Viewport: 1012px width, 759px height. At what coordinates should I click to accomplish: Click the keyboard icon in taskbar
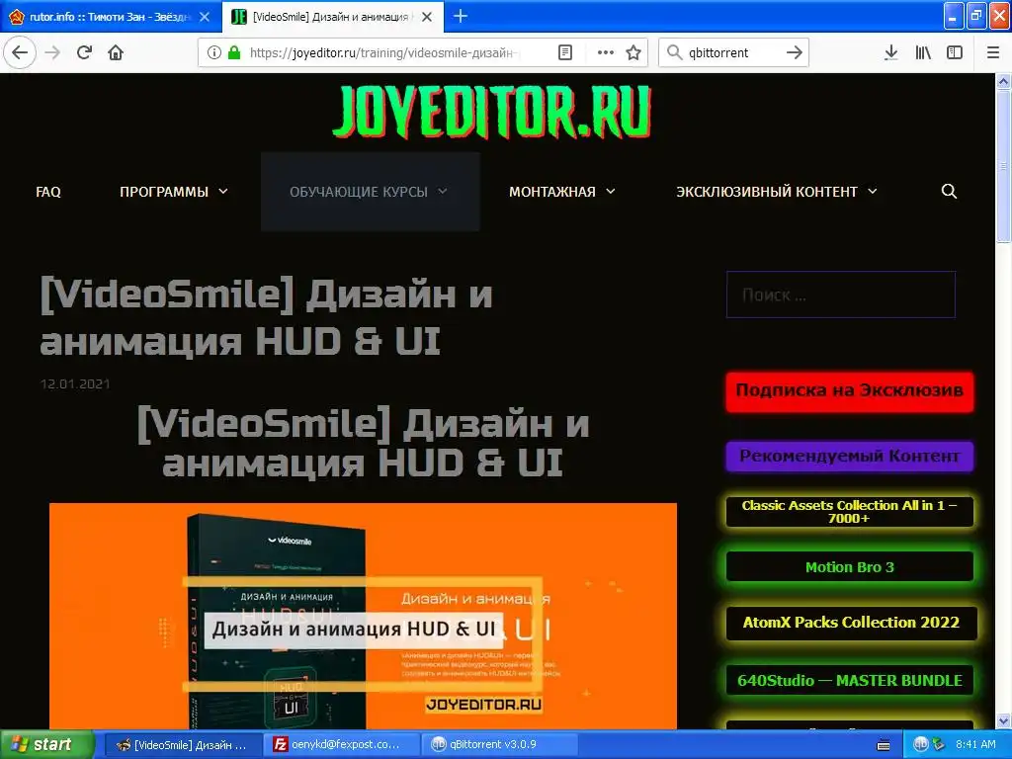tap(884, 745)
